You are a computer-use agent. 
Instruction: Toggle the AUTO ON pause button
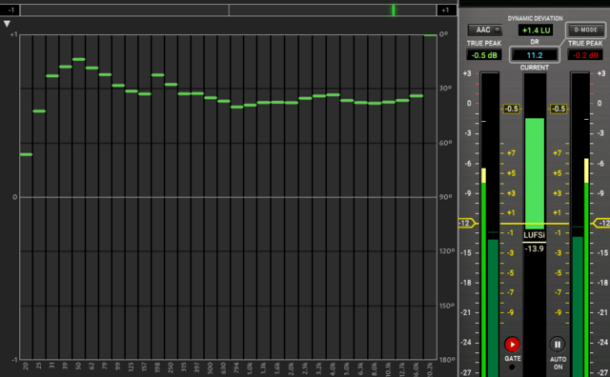point(558,345)
